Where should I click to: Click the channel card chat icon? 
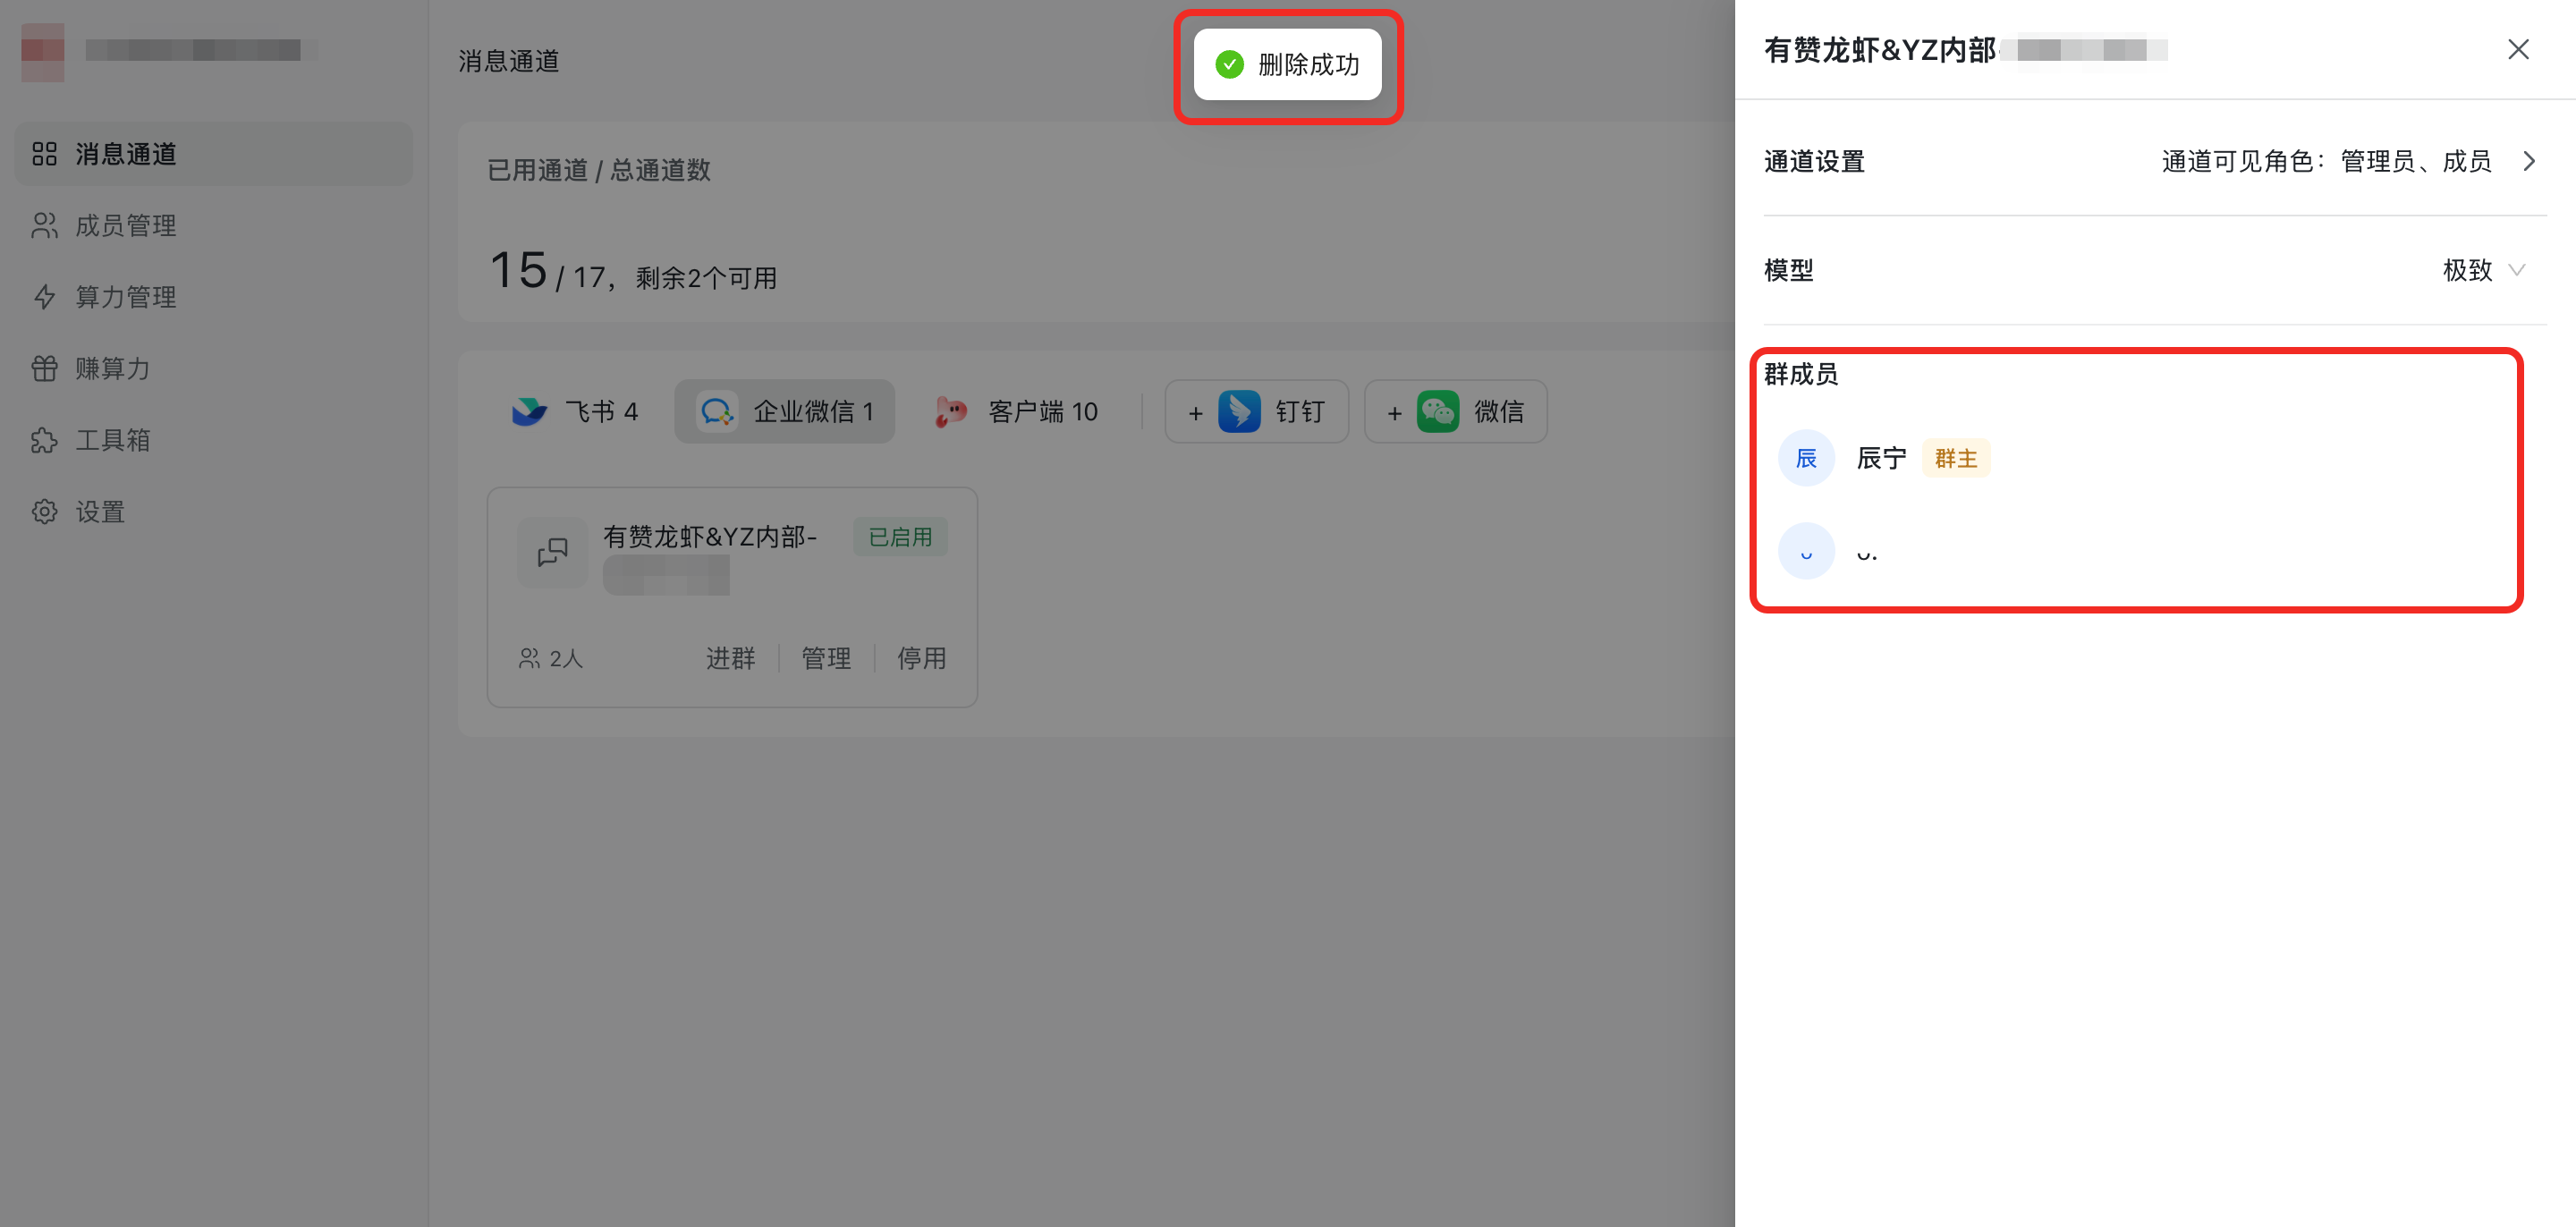(553, 552)
